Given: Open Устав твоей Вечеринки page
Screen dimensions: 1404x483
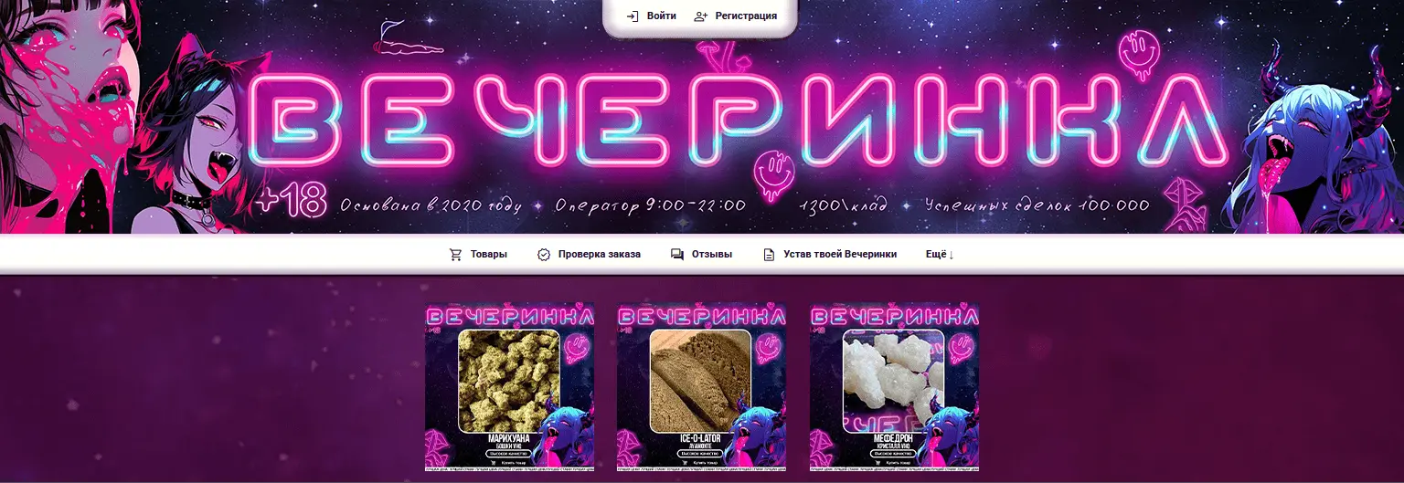Looking at the screenshot, I should [x=840, y=255].
